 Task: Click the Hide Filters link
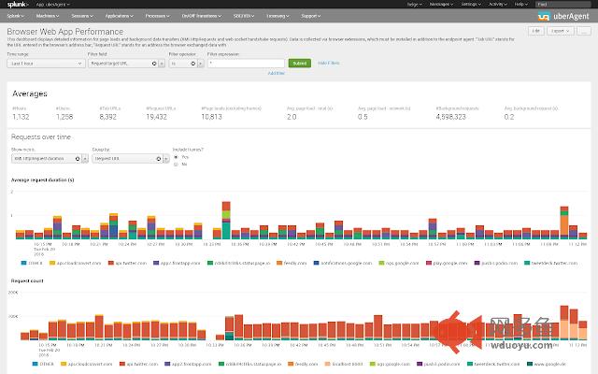pos(326,63)
